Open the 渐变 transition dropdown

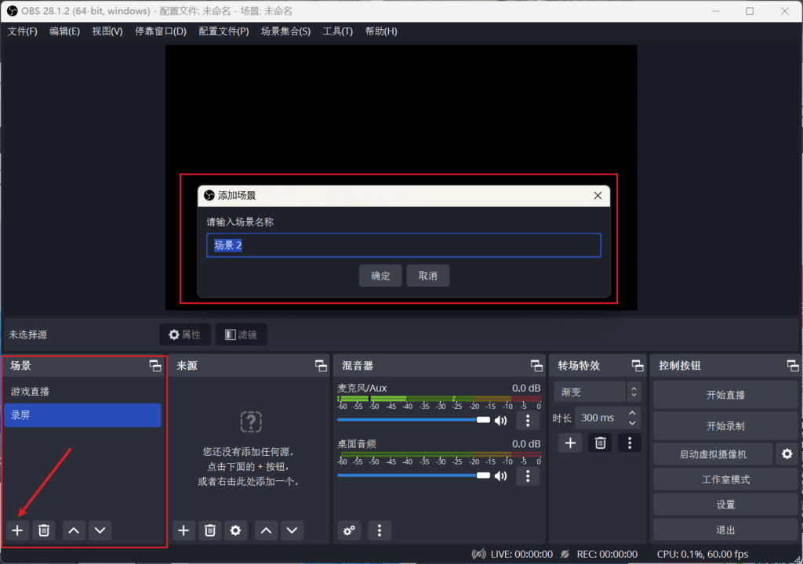click(x=596, y=392)
